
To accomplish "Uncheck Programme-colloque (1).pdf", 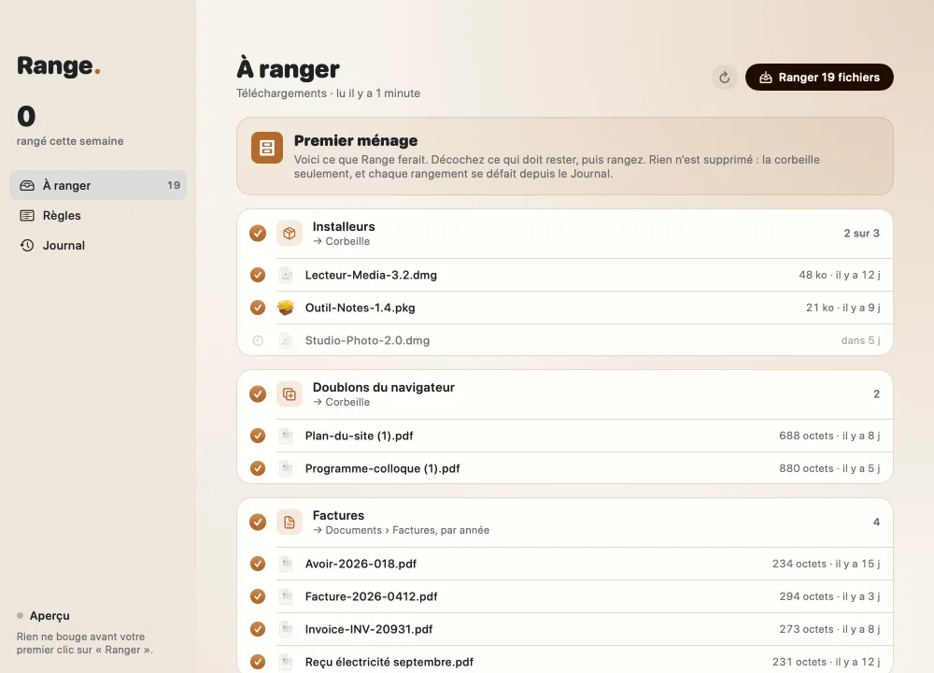I will click(258, 468).
